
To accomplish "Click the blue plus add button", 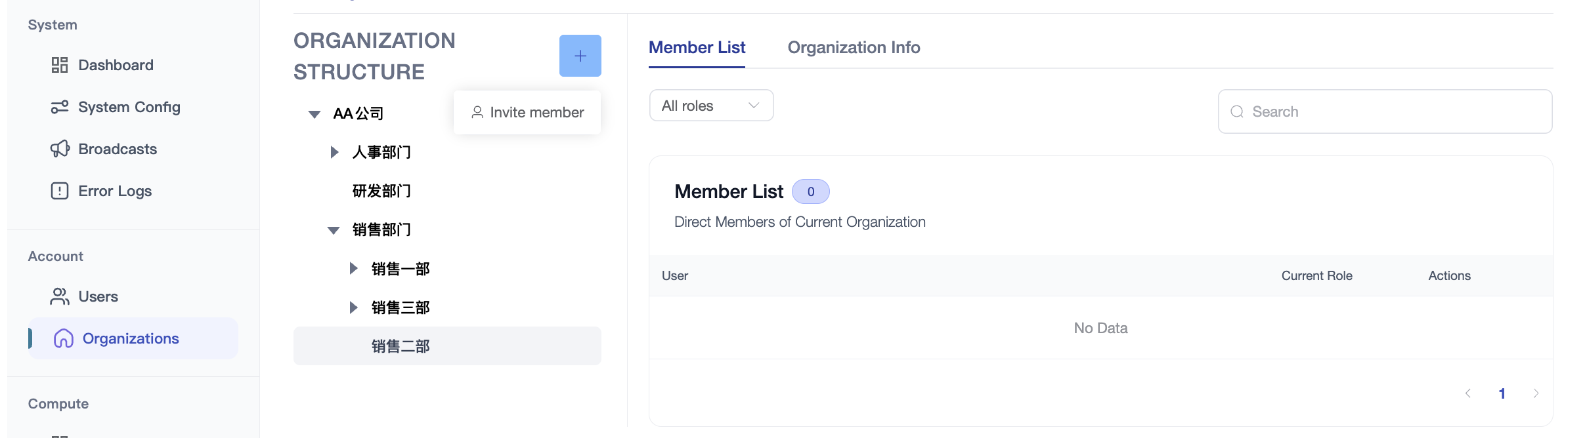I will click(x=580, y=56).
